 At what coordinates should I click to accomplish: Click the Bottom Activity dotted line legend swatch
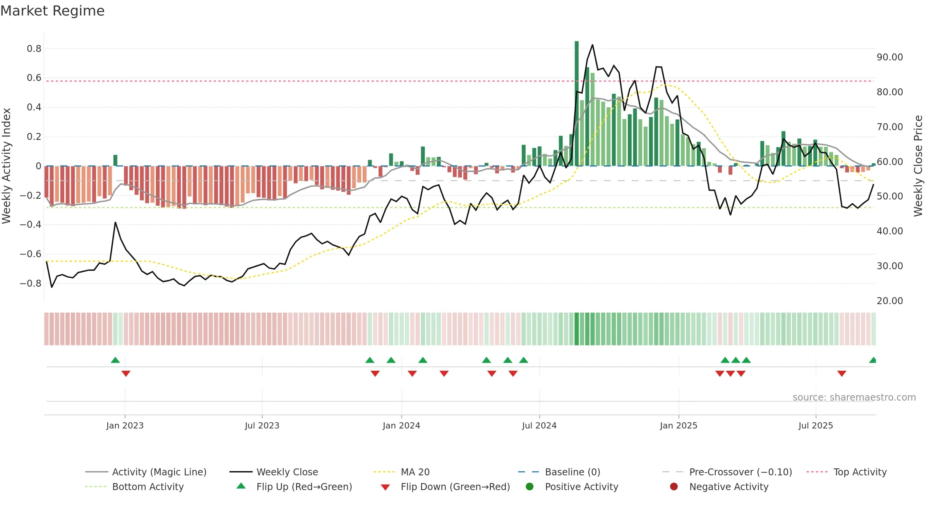[x=96, y=487]
